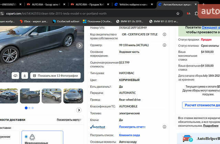Screen dimensions: 220x144
Task: Select first side-view Tesla thumbnail
Action: click(x=9, y=96)
